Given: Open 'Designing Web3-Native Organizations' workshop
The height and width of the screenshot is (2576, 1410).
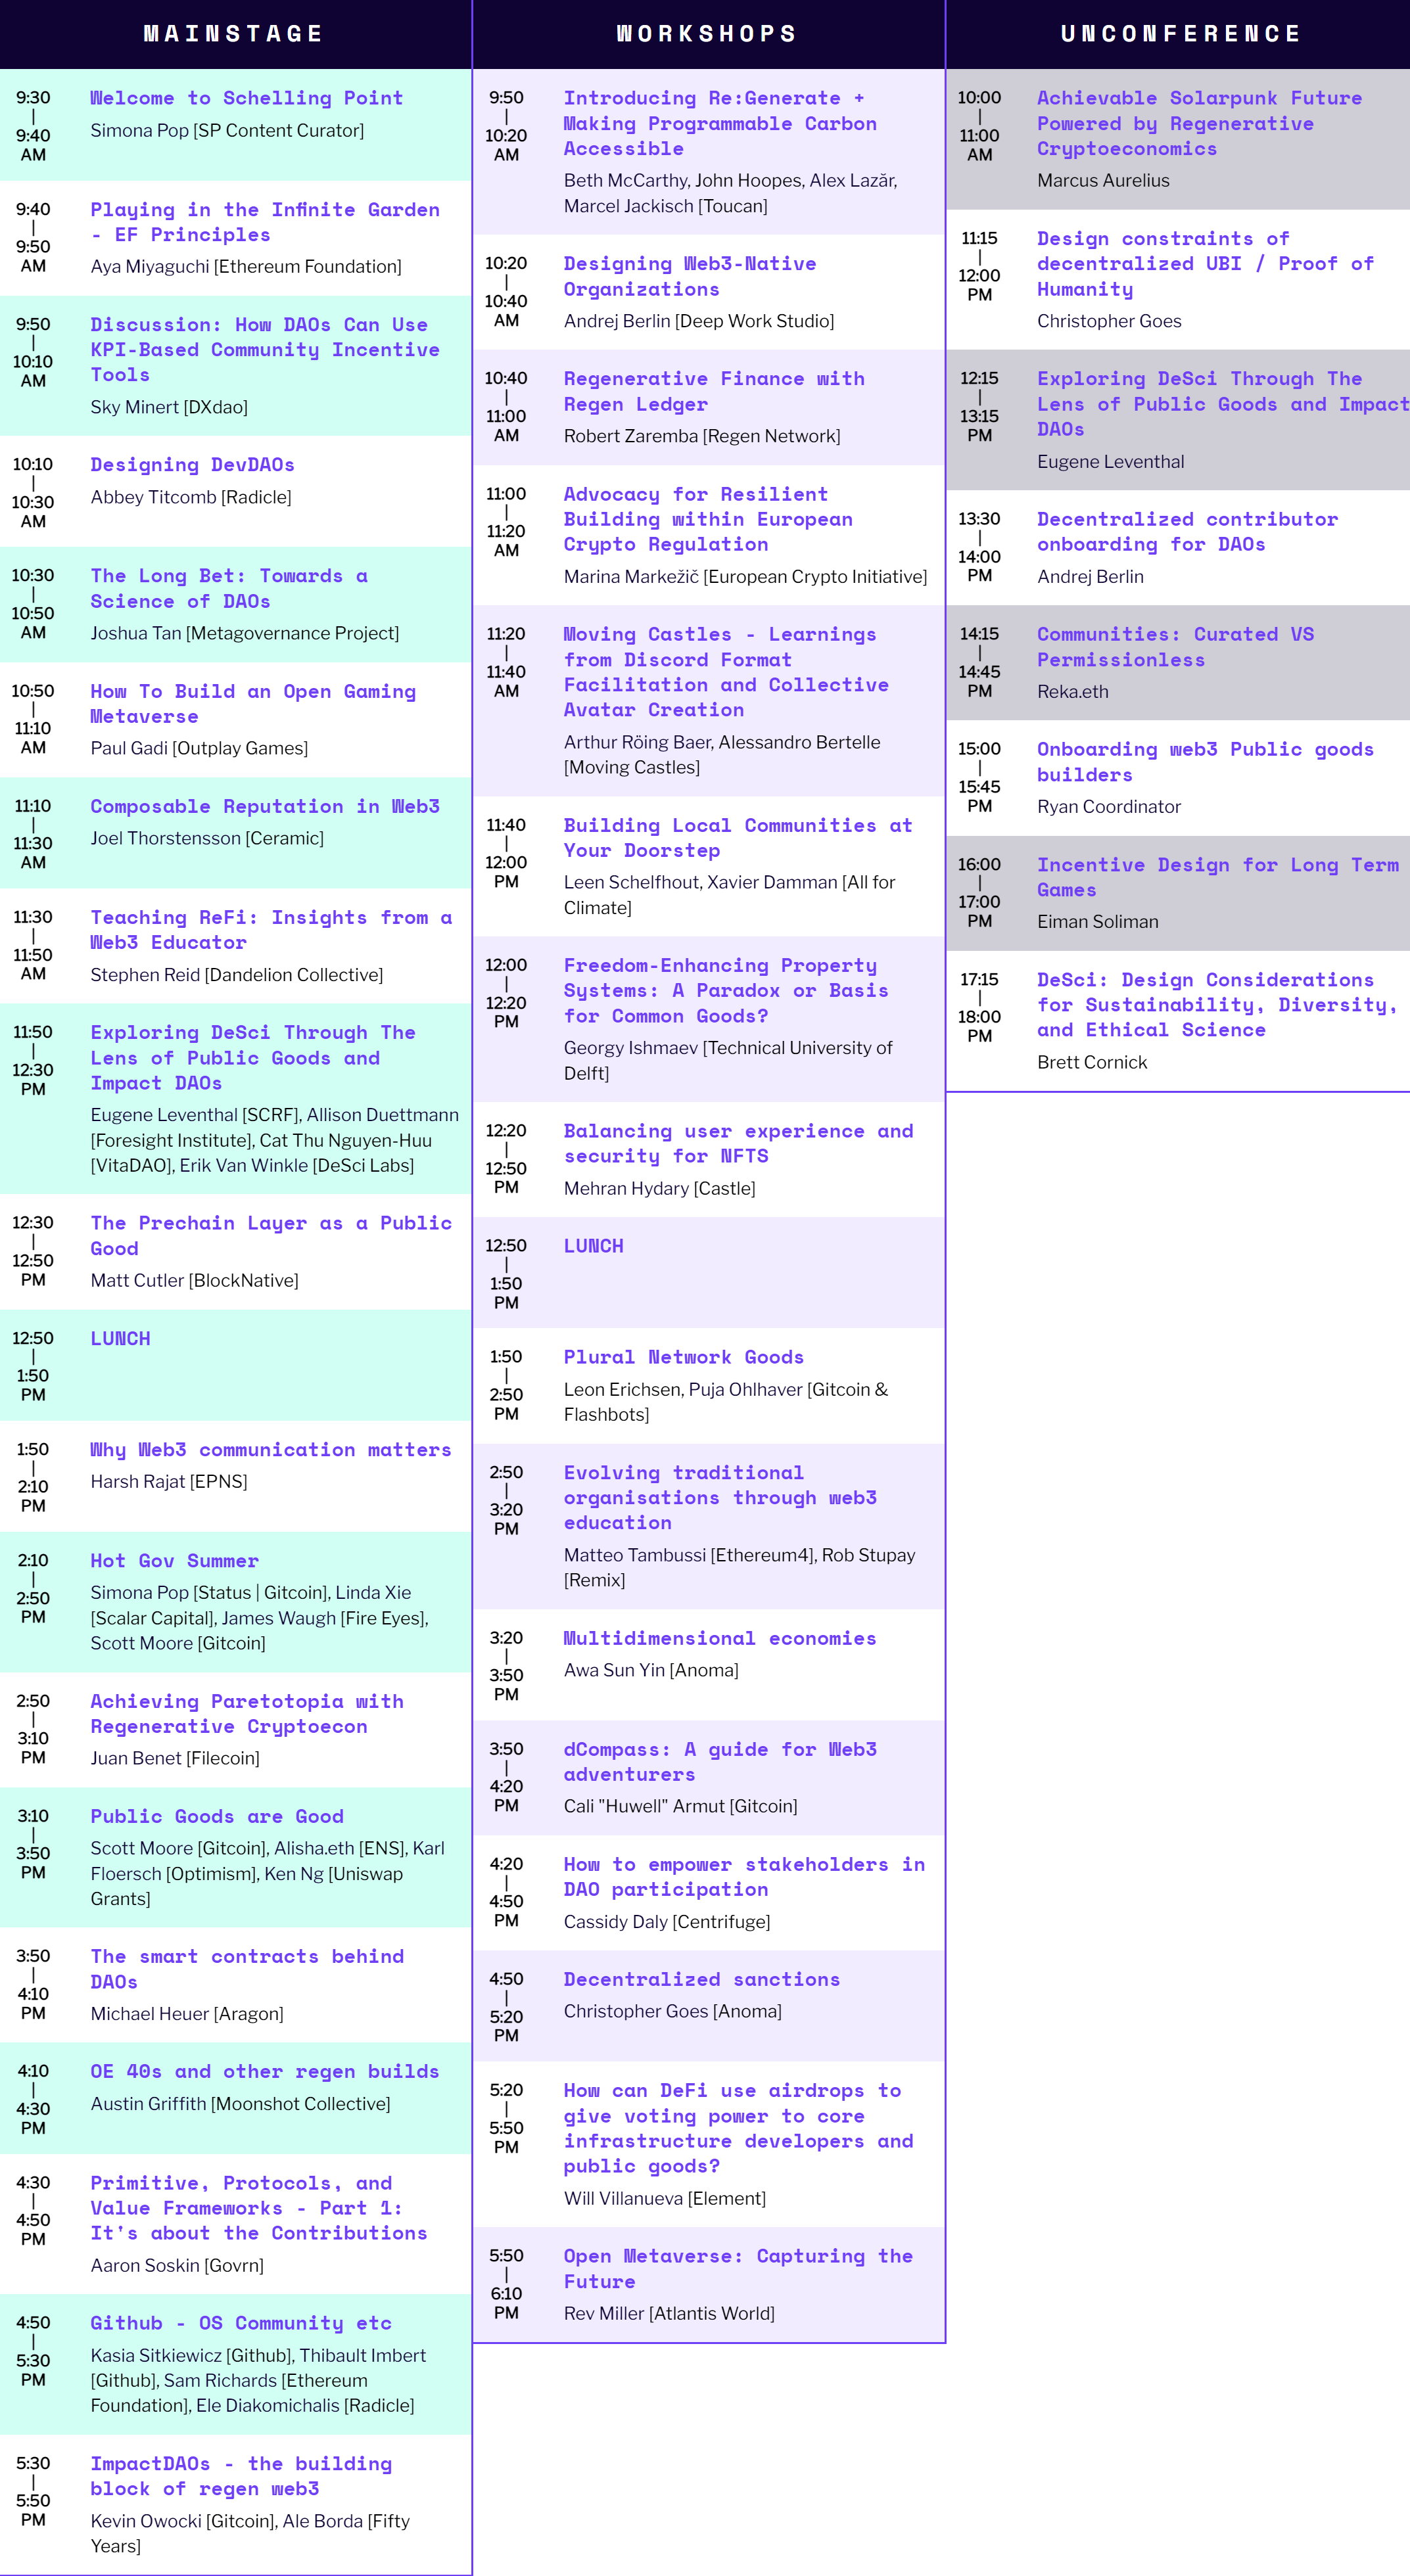Looking at the screenshot, I should tap(690, 276).
